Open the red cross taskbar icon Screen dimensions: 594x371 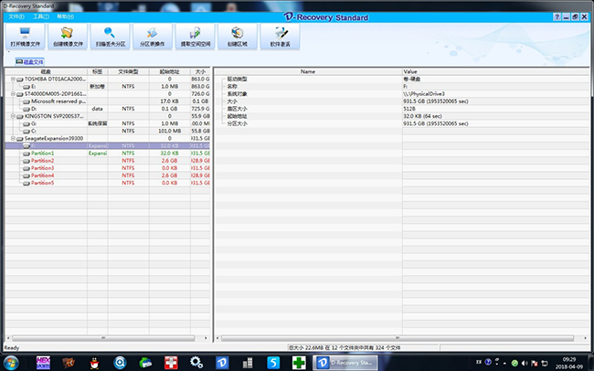tap(171, 363)
